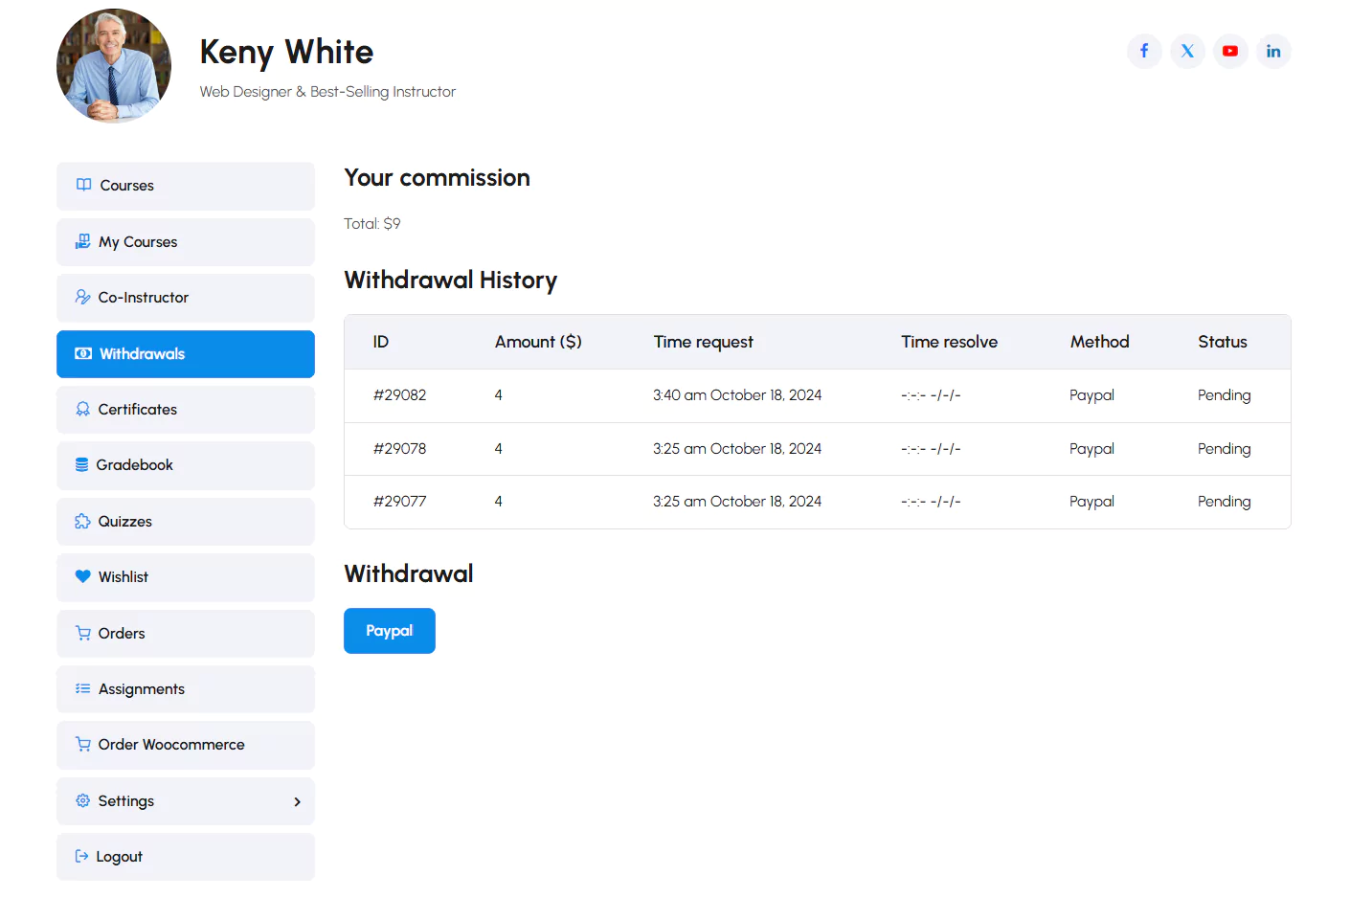Click the Gradebook database icon

[82, 464]
